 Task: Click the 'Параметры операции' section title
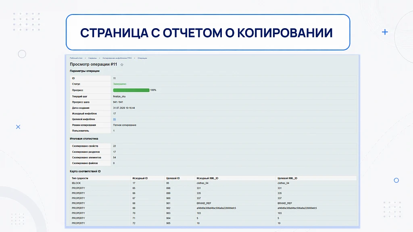[x=85, y=71]
